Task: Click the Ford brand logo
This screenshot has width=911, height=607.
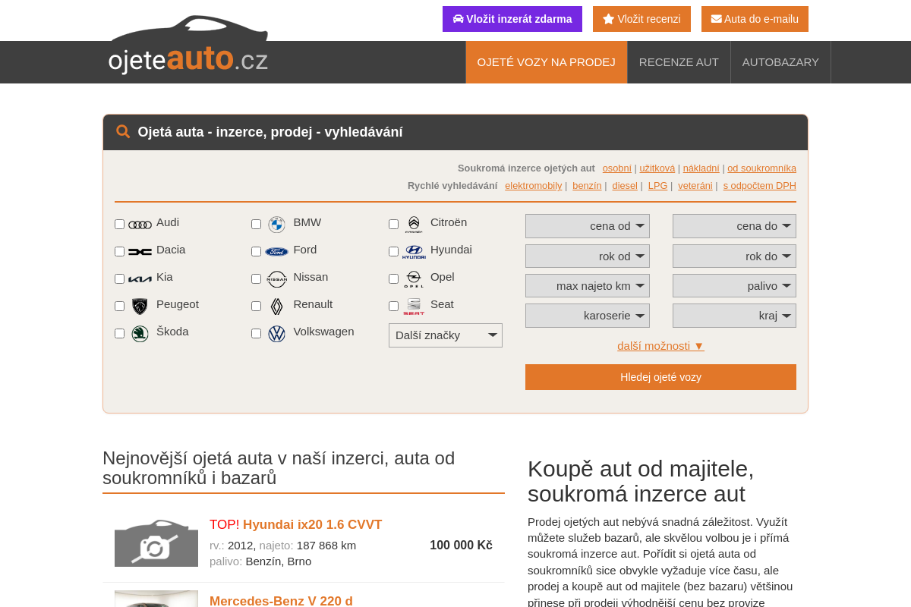Action: 277,251
